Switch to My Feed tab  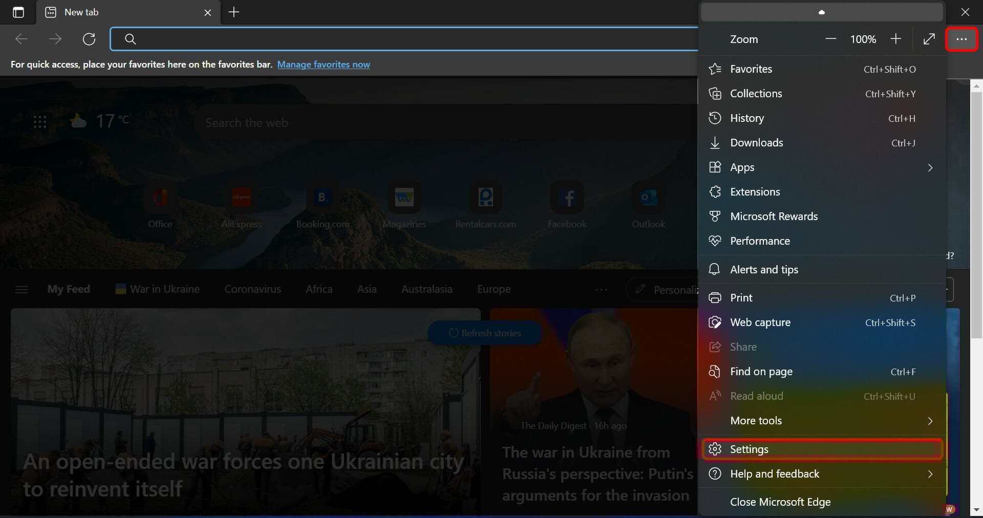point(69,289)
